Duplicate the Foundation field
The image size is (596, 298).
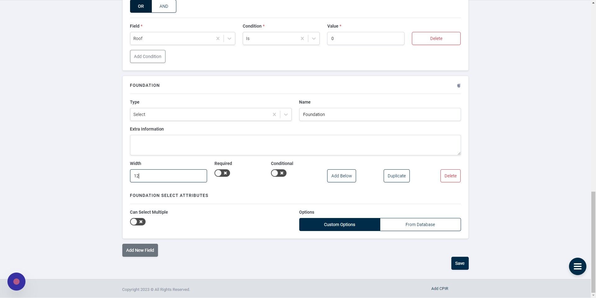(x=397, y=176)
